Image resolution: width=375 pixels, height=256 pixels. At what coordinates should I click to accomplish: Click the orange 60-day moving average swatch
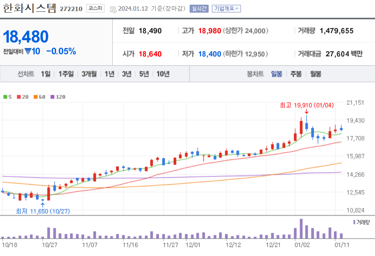click(x=35, y=97)
